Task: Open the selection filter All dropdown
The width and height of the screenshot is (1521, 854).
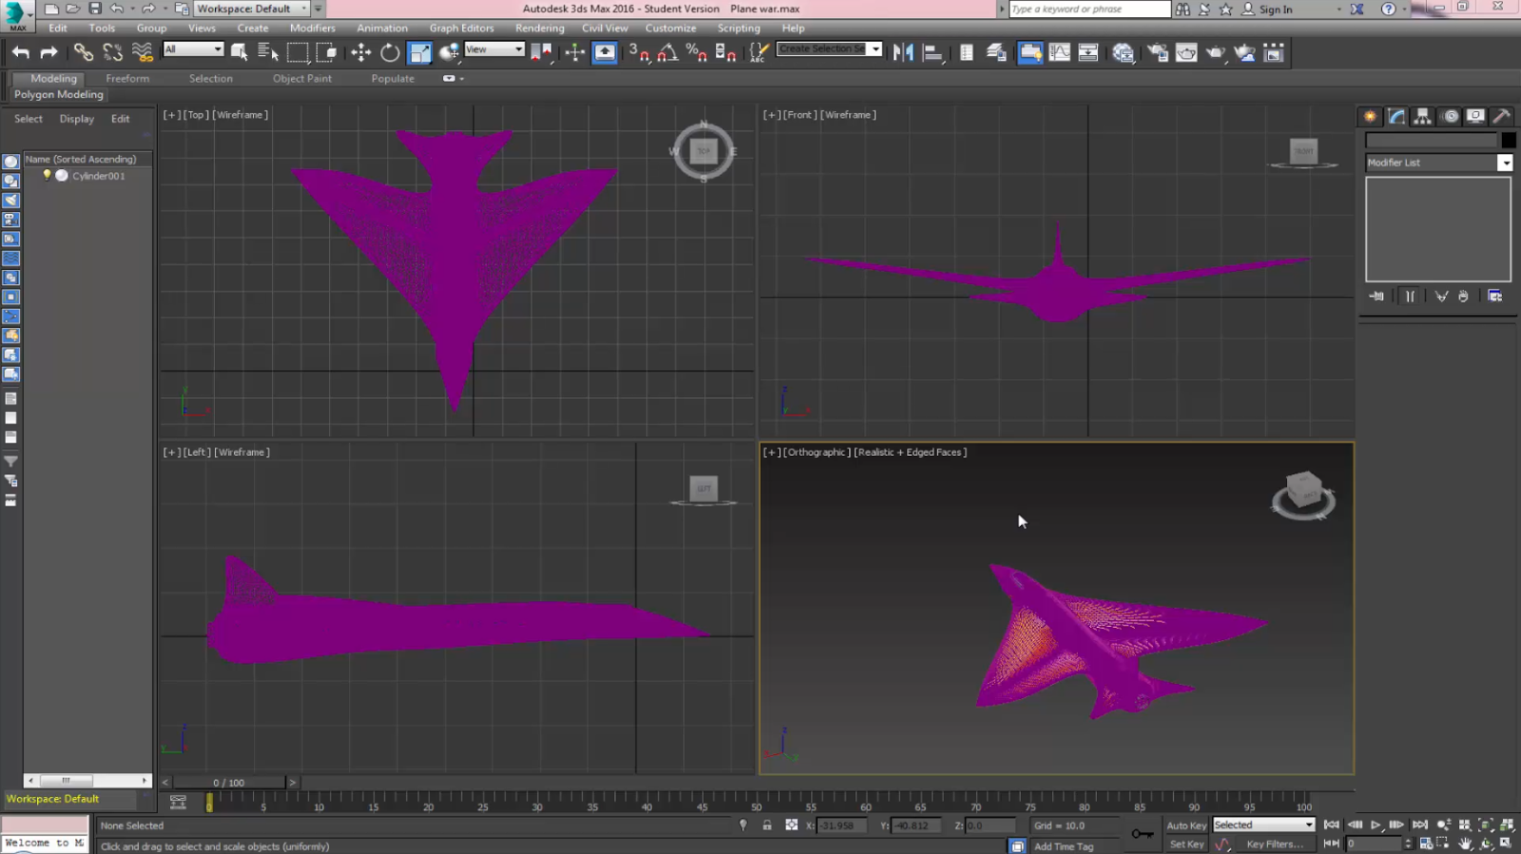Action: coord(193,49)
